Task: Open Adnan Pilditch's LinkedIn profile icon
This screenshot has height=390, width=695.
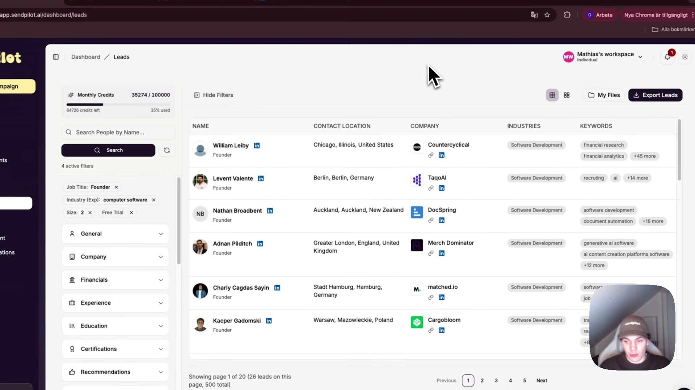Action: [x=260, y=244]
